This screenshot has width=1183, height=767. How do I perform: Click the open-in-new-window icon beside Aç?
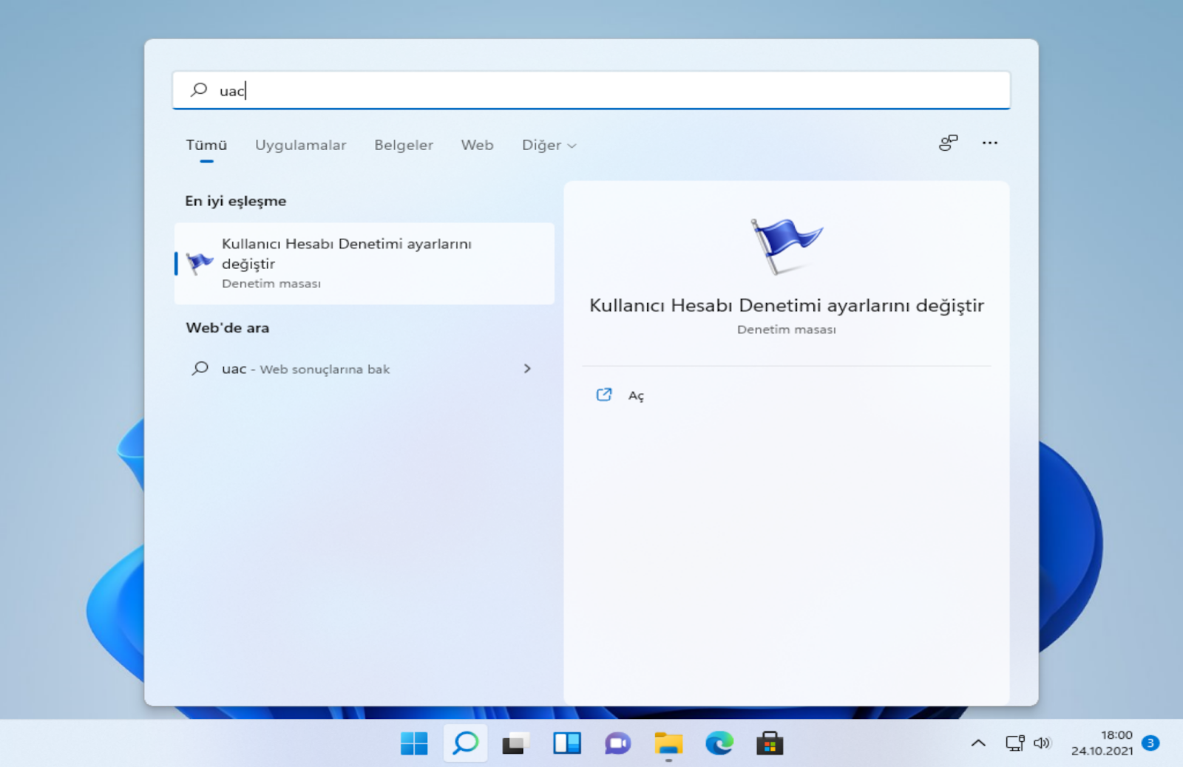(x=604, y=395)
